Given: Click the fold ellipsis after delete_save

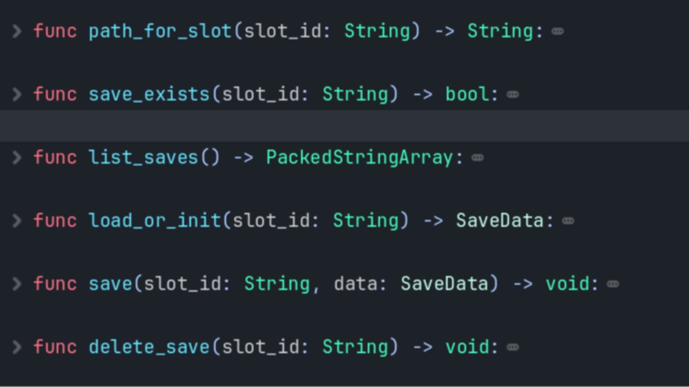Looking at the screenshot, I should [513, 348].
